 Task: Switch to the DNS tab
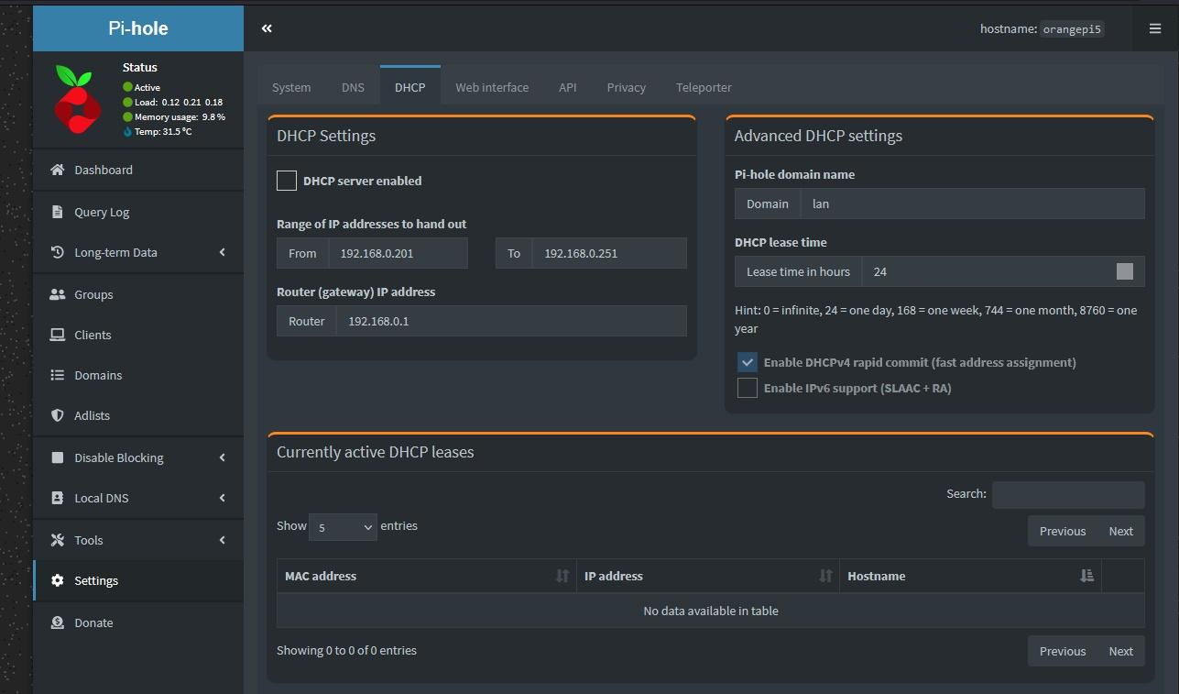click(353, 87)
